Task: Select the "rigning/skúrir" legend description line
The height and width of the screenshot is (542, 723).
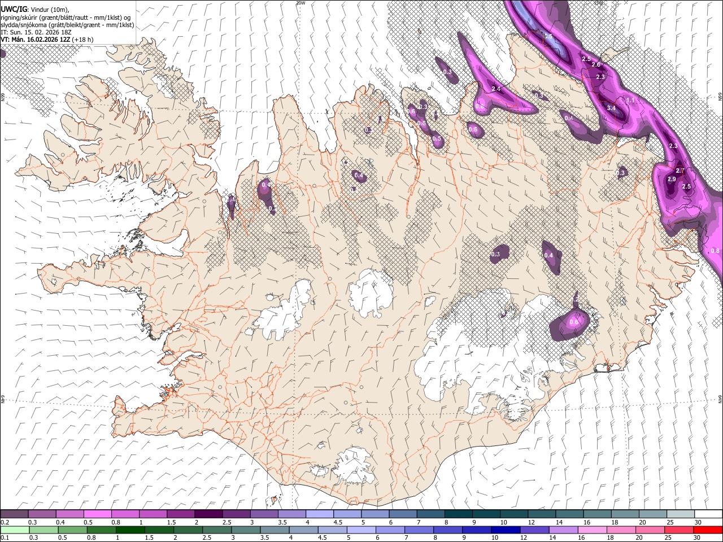Action: (x=66, y=18)
